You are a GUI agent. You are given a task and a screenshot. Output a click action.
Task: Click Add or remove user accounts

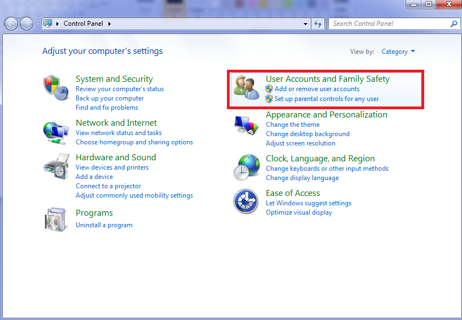pyautogui.click(x=317, y=89)
